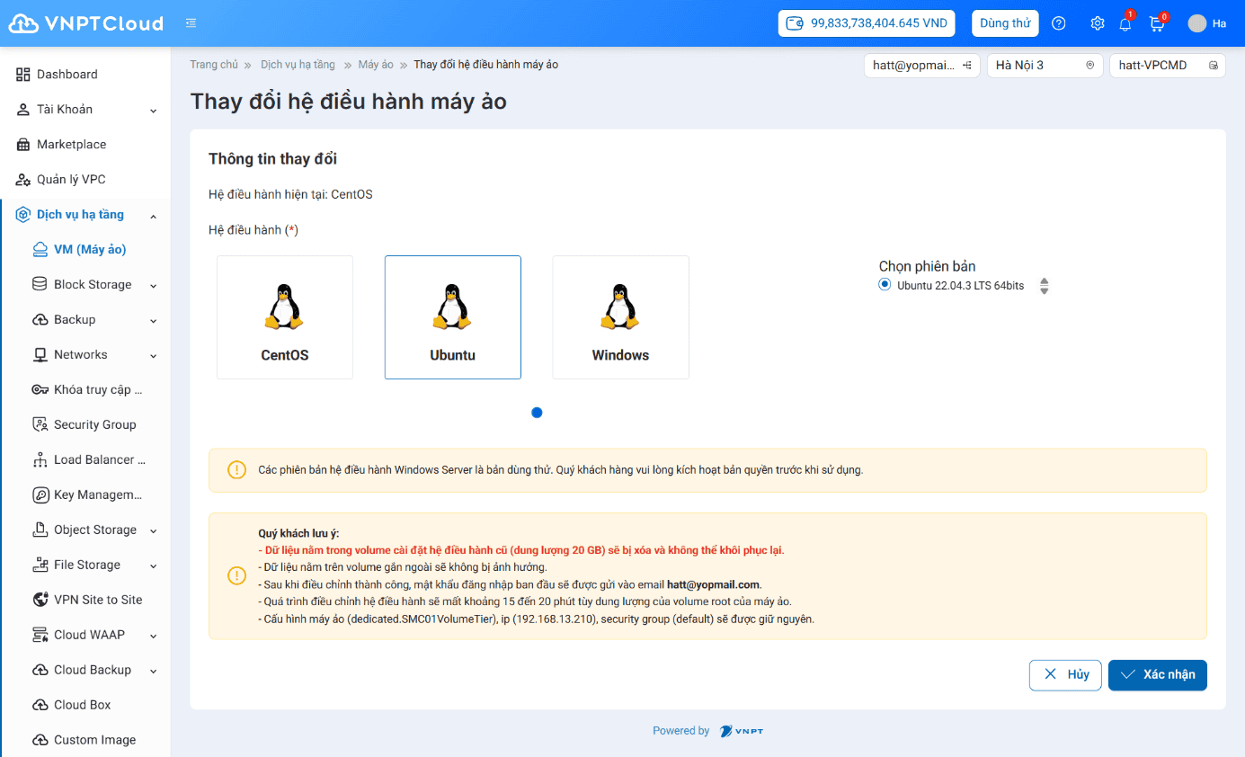This screenshot has height=757, width=1245.
Task: Click the user avatar icon
Action: (x=1196, y=23)
